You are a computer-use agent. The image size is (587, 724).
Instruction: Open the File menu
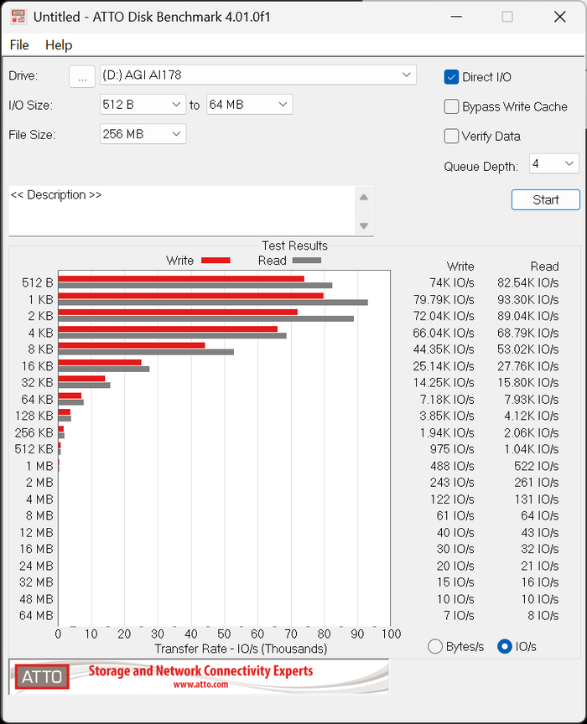[19, 45]
